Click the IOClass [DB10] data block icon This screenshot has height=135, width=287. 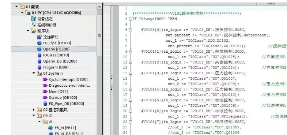[39, 55]
